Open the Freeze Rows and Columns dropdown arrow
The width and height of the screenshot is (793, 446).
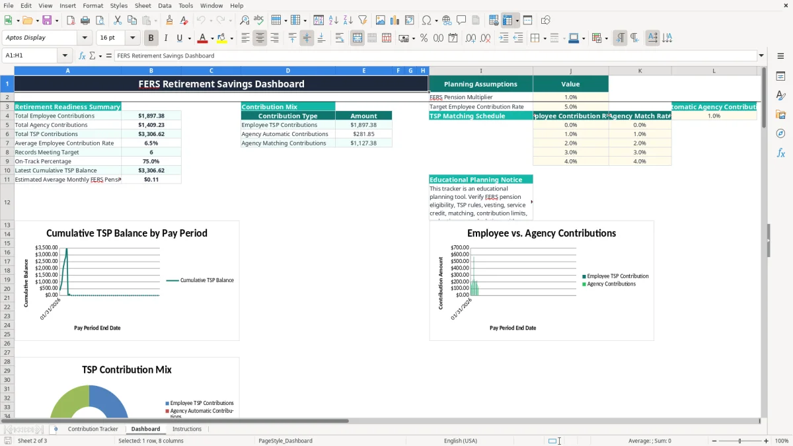coord(517,20)
